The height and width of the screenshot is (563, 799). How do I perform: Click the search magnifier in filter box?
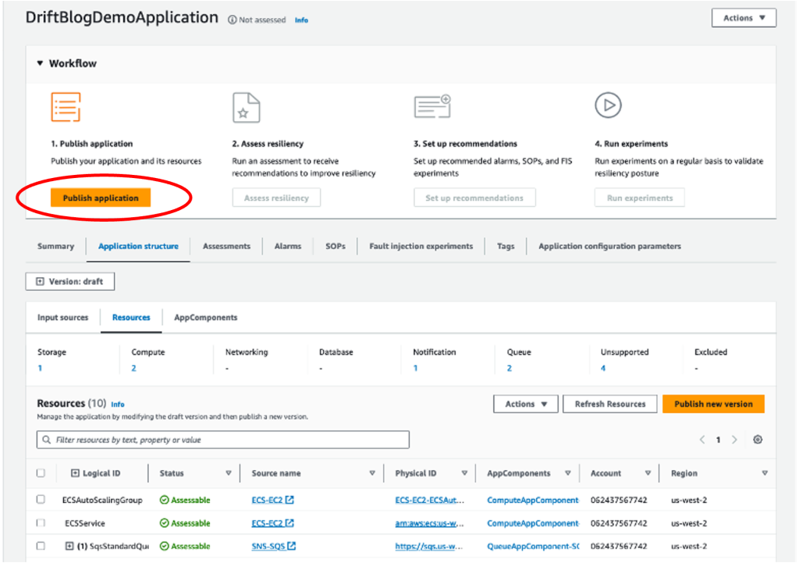click(x=46, y=440)
